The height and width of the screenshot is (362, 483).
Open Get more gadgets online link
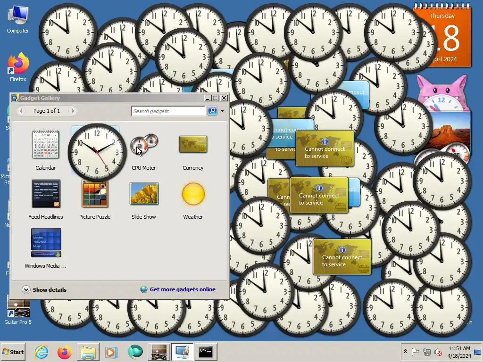coord(183,289)
